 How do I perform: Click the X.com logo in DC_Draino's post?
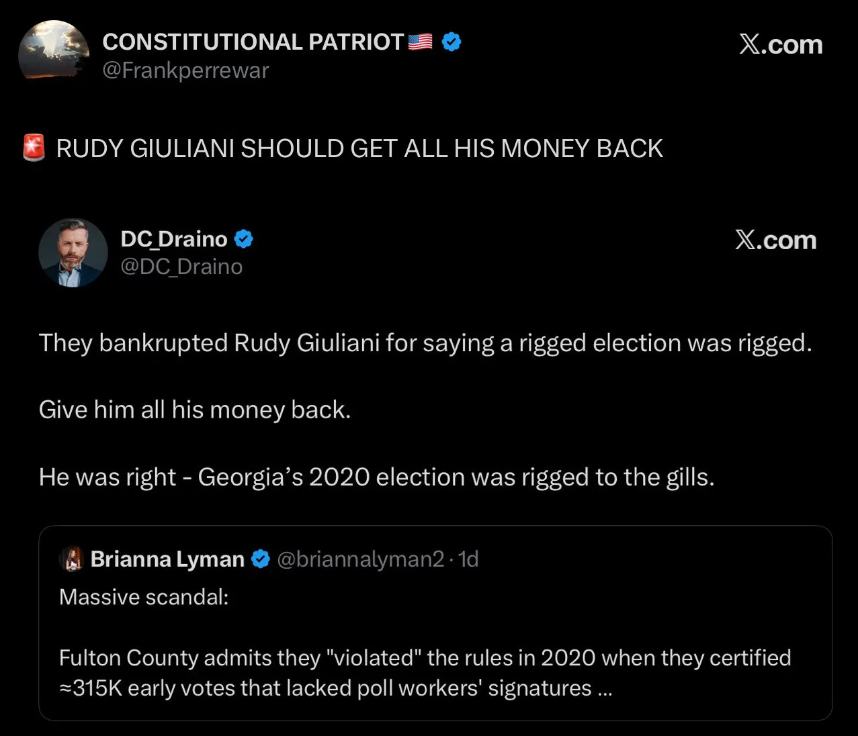click(775, 240)
